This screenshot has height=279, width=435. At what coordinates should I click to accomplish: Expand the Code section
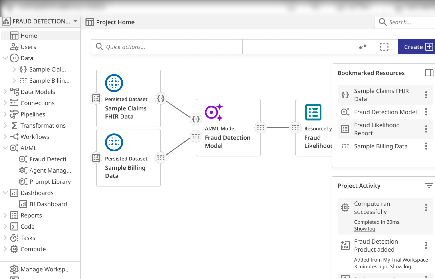5,226
